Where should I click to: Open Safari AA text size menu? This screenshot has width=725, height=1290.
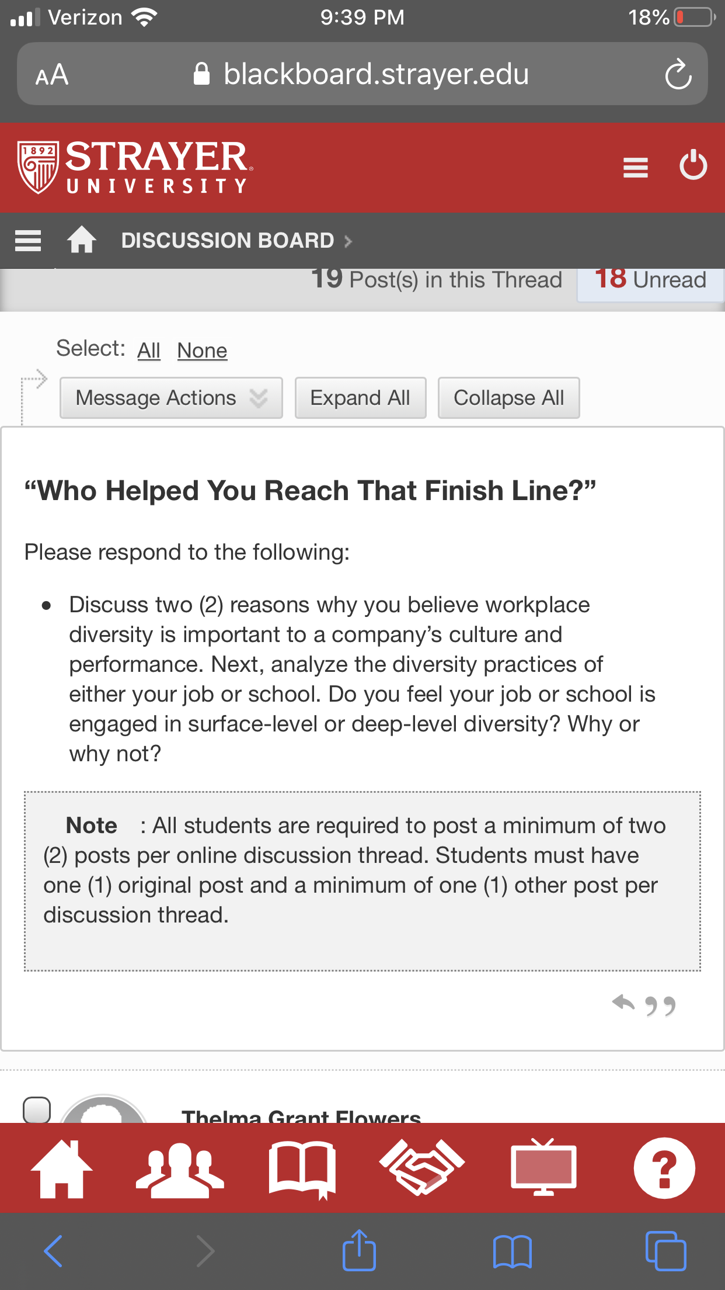[52, 75]
